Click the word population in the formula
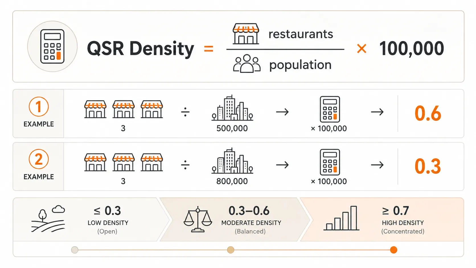 pyautogui.click(x=300, y=65)
